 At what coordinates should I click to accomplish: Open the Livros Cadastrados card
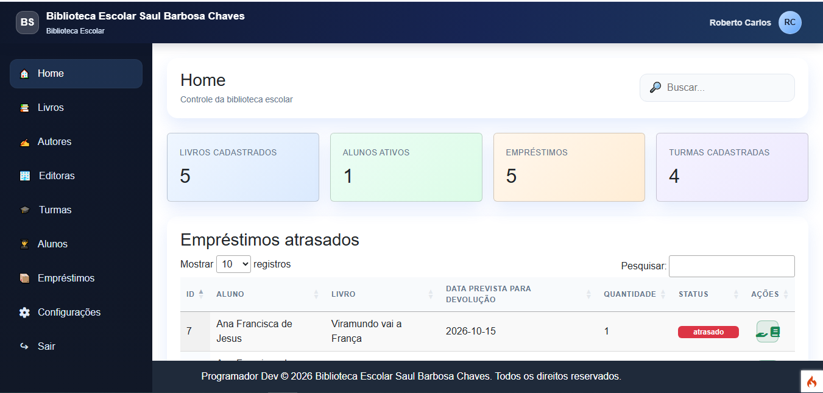click(x=243, y=168)
